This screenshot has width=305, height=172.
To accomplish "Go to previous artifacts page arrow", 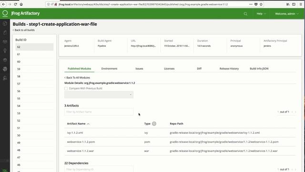I will 292,112.
